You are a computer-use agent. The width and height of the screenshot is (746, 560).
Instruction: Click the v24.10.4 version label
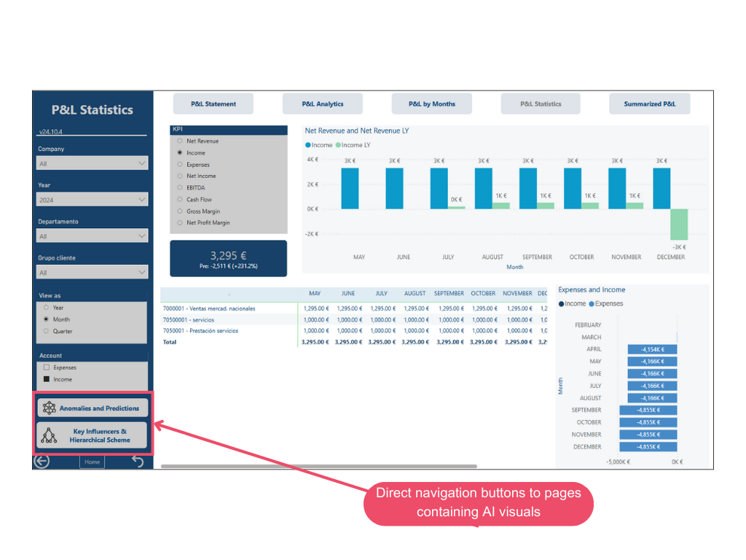[x=51, y=132]
